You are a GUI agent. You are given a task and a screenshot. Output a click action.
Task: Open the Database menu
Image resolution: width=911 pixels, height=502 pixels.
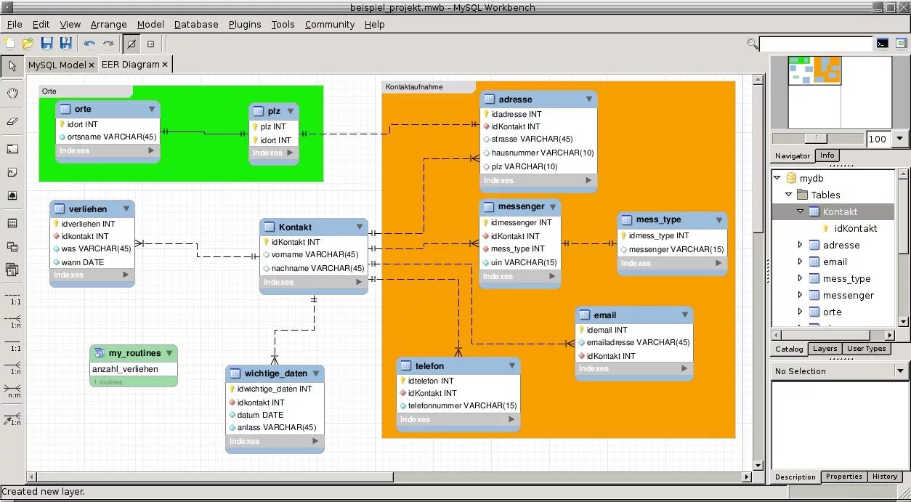tap(196, 24)
